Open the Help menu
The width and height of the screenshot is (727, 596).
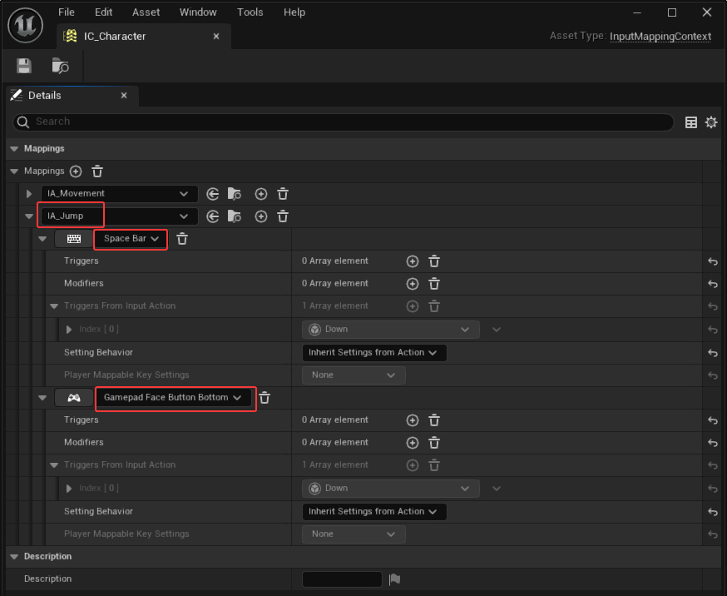pos(294,12)
